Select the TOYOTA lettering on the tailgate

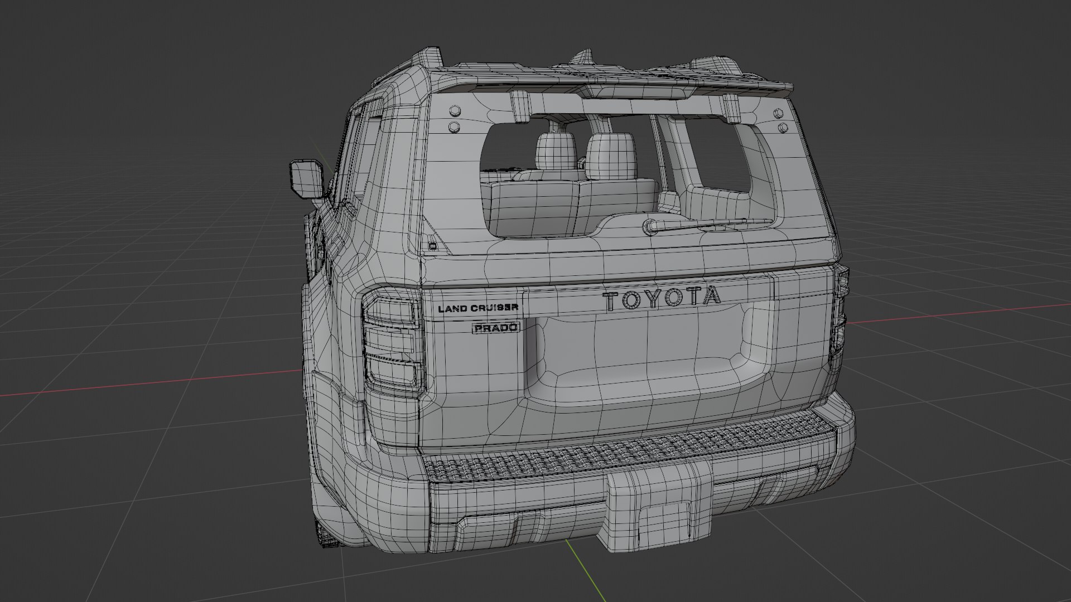pos(661,298)
